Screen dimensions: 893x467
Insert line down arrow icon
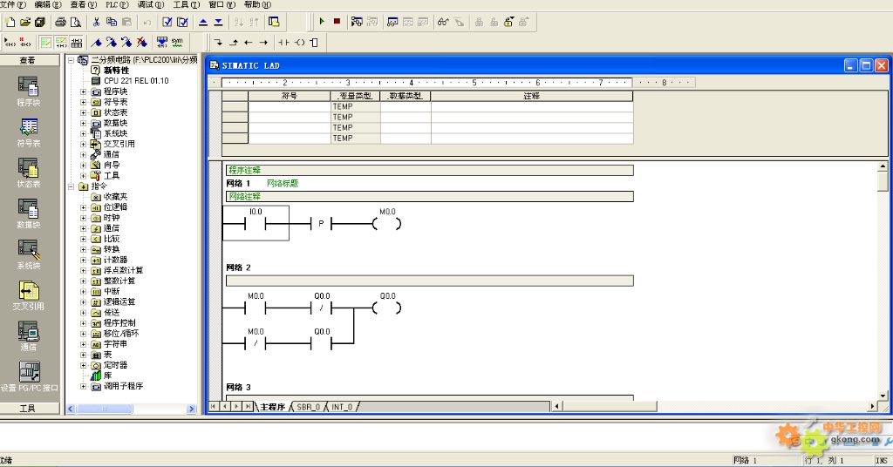[218, 42]
